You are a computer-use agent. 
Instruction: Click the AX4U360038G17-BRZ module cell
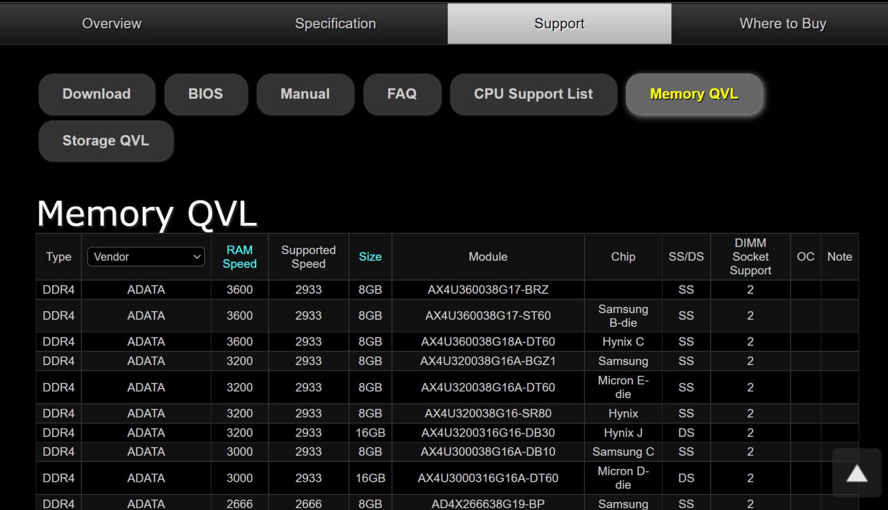pyautogui.click(x=488, y=289)
